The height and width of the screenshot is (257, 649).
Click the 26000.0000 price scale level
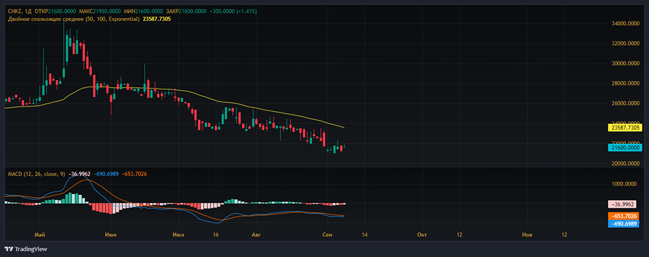(x=626, y=104)
